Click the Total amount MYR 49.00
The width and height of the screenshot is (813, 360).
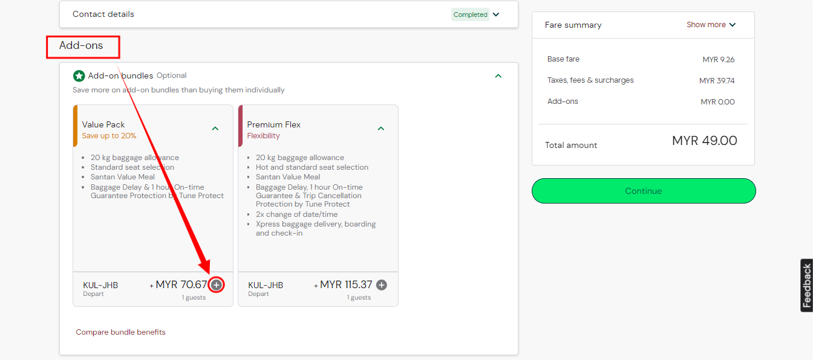point(704,141)
